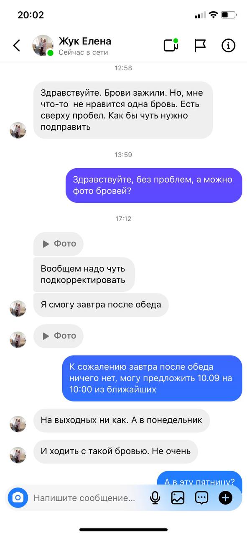Select message 'Здравствуйте, без проблем, а можно фото бровей?'
The image size is (247, 536).
tap(154, 186)
